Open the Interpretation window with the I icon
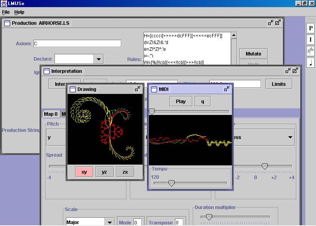 310,40
